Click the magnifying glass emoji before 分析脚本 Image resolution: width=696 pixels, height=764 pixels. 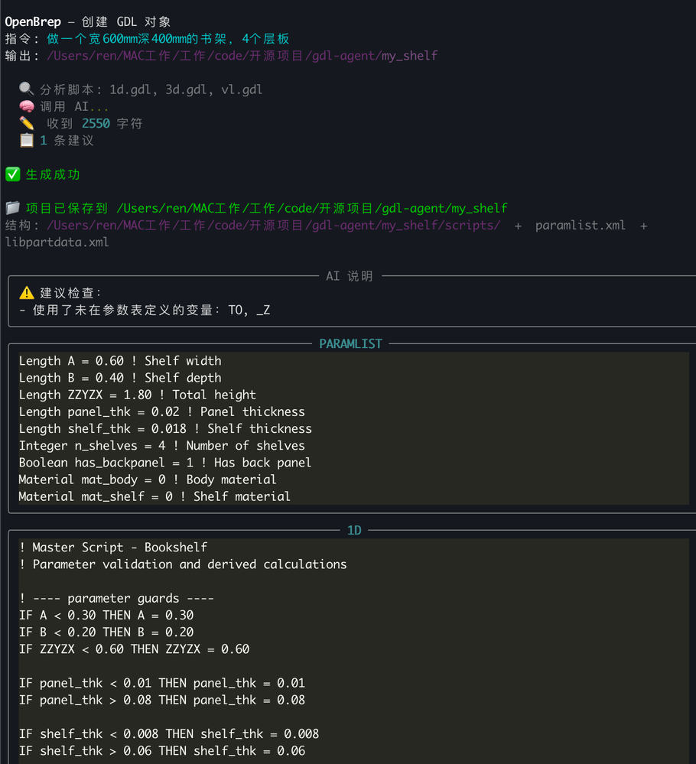tap(26, 89)
